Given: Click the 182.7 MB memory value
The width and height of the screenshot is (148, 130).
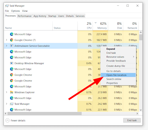Looking at the screenshot, I should [x=102, y=40].
